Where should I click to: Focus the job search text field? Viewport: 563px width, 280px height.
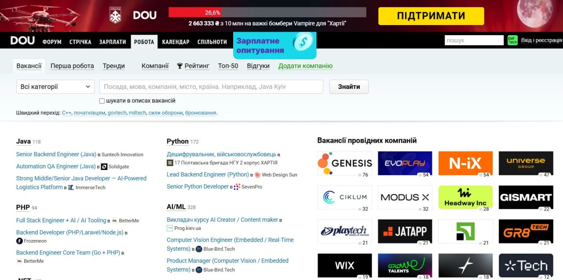[211, 87]
